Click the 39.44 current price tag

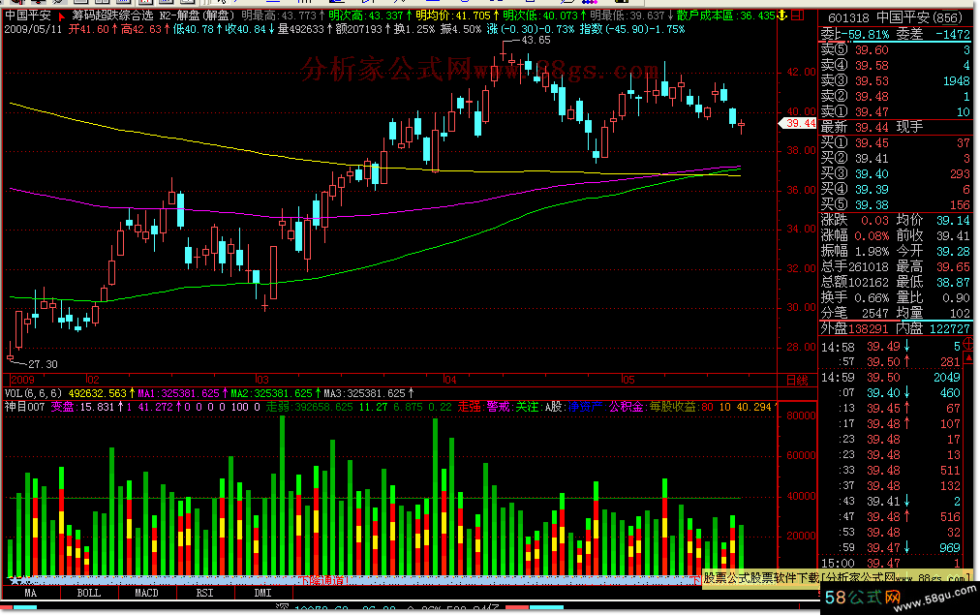(800, 124)
